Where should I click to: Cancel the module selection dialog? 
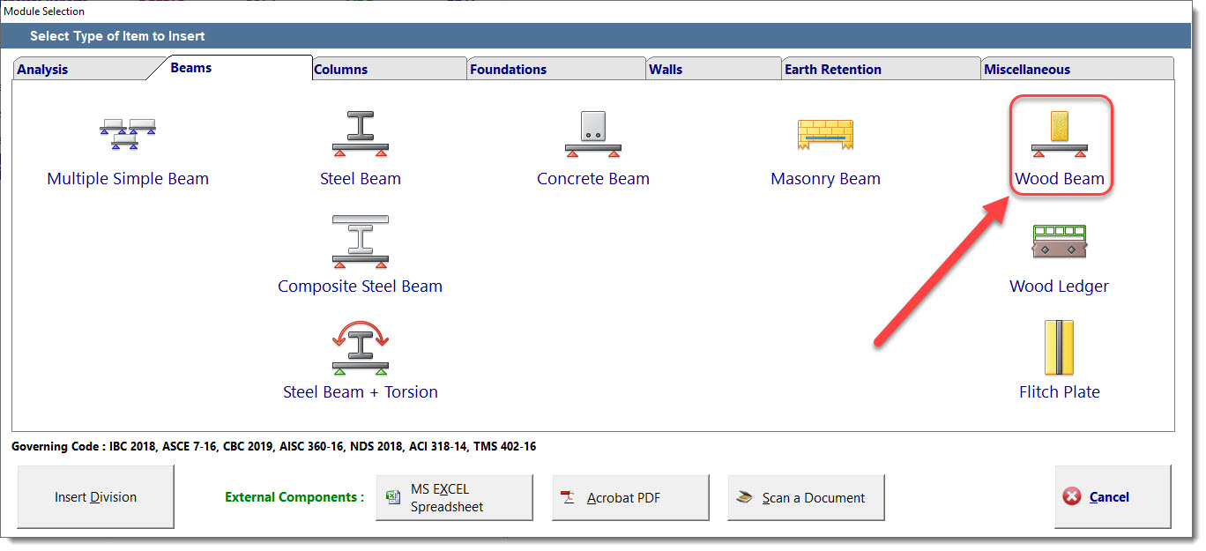[x=1113, y=497]
